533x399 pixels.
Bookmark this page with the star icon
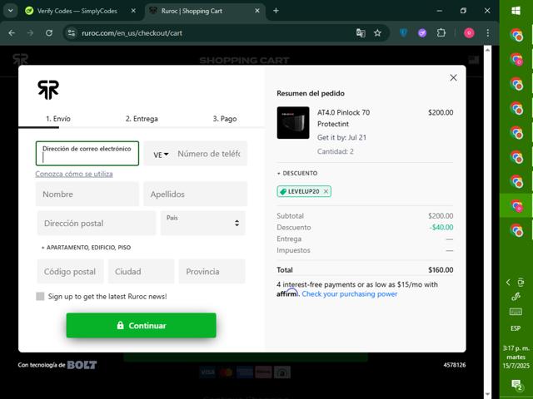(377, 33)
